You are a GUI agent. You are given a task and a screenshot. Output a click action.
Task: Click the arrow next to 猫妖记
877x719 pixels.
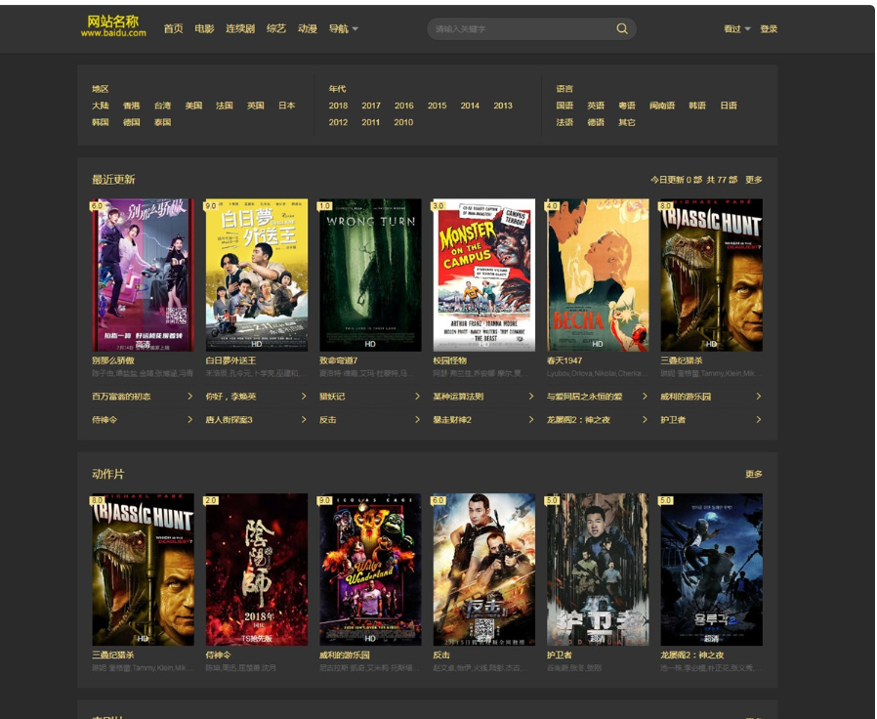tap(418, 397)
